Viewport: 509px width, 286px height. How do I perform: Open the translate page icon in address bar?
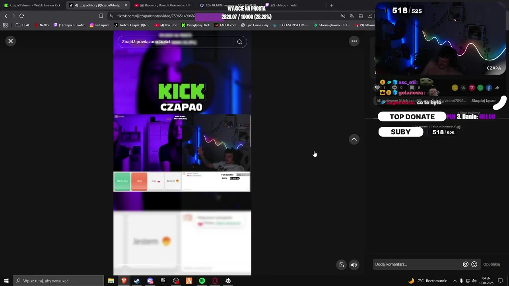pyautogui.click(x=352, y=16)
